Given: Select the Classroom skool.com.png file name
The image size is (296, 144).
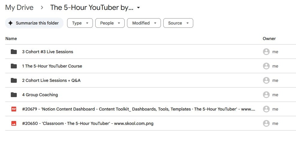Looking at the screenshot, I should (88, 123).
